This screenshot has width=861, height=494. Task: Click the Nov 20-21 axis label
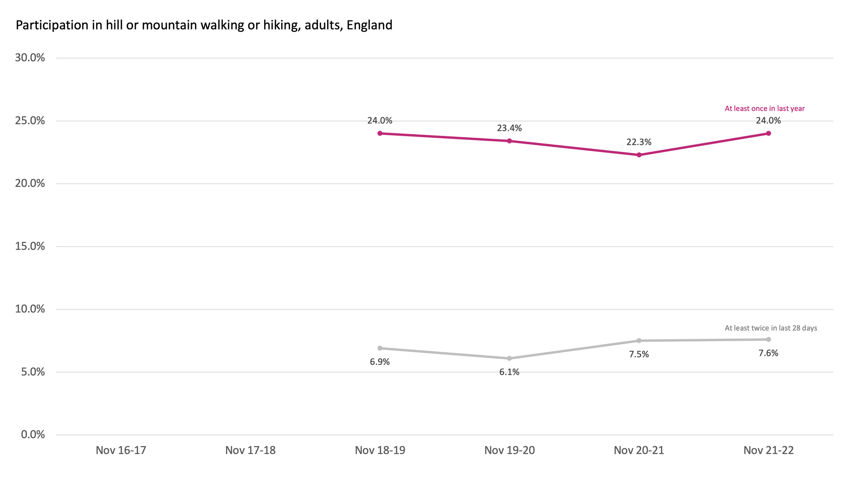(x=639, y=451)
